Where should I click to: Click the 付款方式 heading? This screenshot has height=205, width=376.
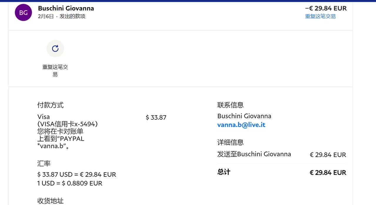click(50, 105)
